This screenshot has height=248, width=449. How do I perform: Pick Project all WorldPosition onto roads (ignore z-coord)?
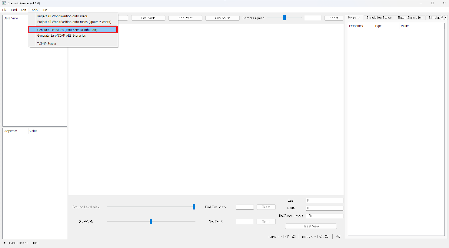coord(74,22)
